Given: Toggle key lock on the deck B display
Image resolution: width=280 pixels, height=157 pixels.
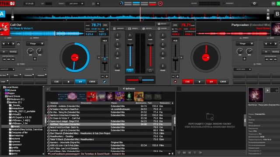Looking at the screenshot, I should (x=173, y=29).
